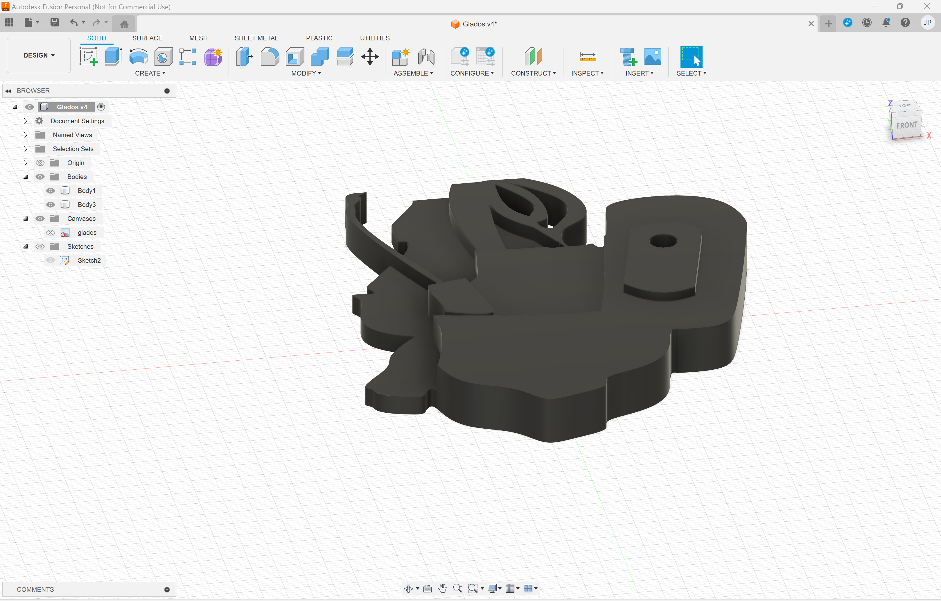Click the FRONT face of ViewCube
941x601 pixels.
pos(907,125)
